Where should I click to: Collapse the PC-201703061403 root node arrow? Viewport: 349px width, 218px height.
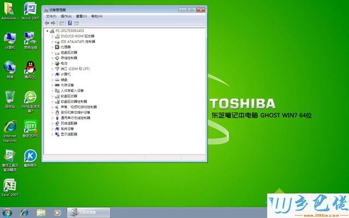point(47,31)
